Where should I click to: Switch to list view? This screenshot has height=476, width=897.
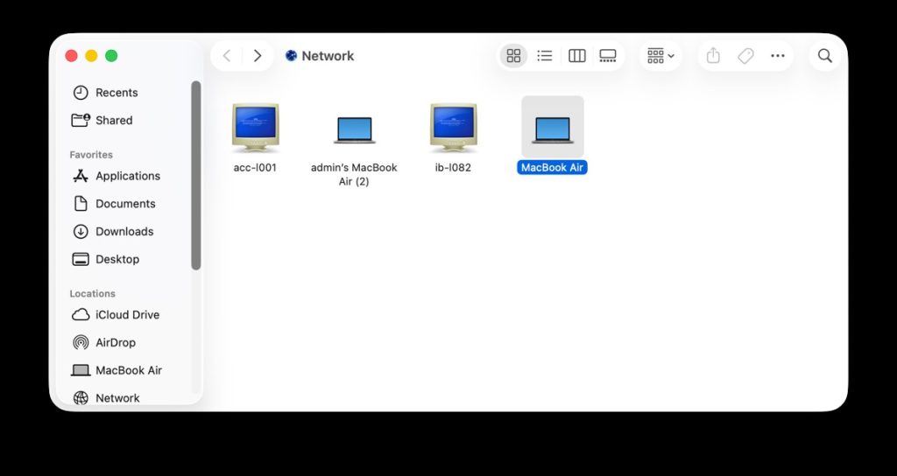(x=545, y=55)
